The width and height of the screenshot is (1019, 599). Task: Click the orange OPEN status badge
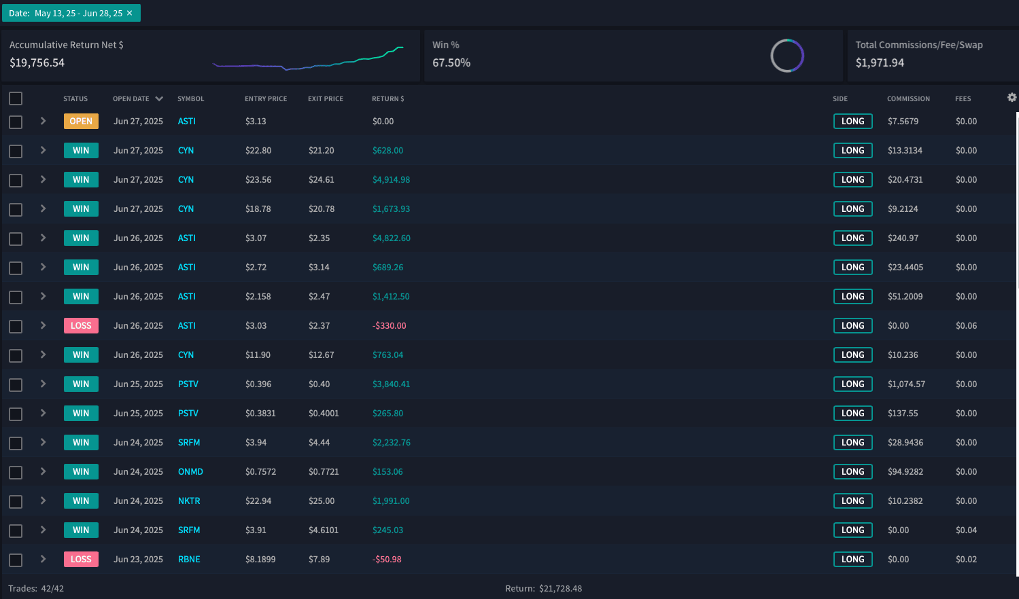(x=81, y=121)
